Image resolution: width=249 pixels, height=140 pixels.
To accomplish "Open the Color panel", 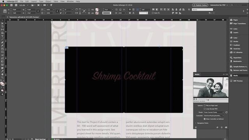I will [234, 38].
